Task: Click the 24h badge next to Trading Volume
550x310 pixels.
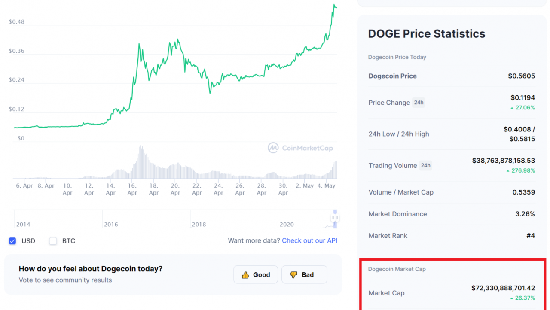Action: pos(425,165)
